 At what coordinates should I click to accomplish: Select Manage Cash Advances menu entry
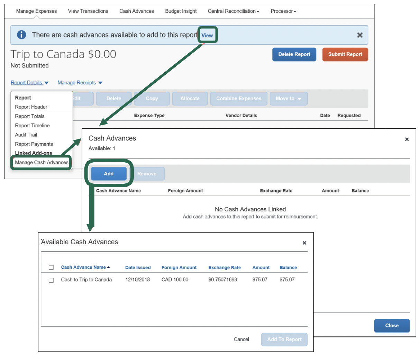[42, 162]
